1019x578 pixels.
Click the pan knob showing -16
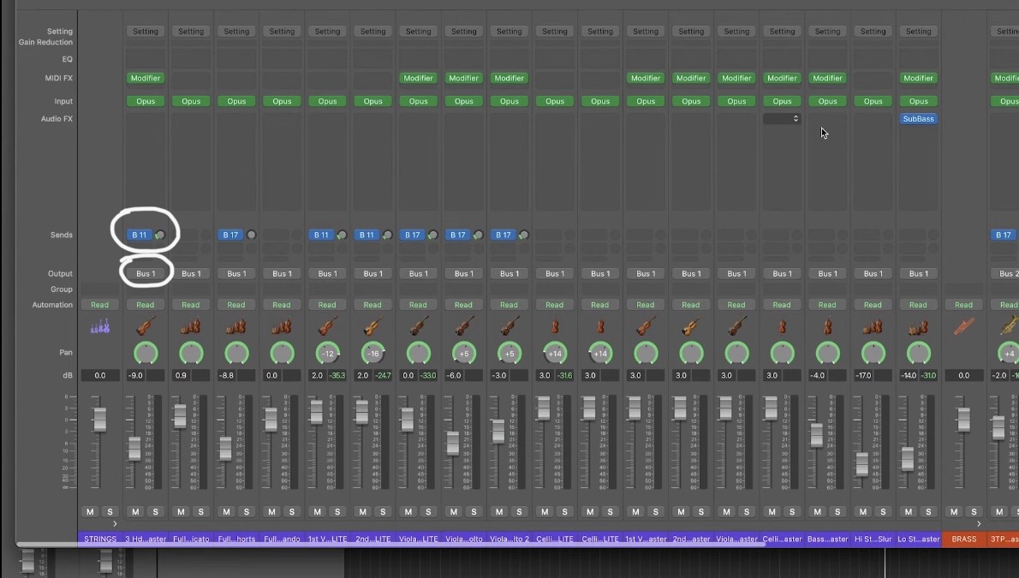point(372,353)
